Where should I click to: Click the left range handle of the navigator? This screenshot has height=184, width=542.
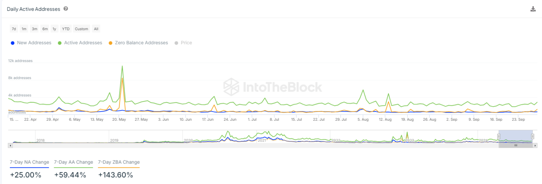499,136
